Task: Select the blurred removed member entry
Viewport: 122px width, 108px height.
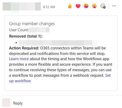Action: (x=58, y=43)
